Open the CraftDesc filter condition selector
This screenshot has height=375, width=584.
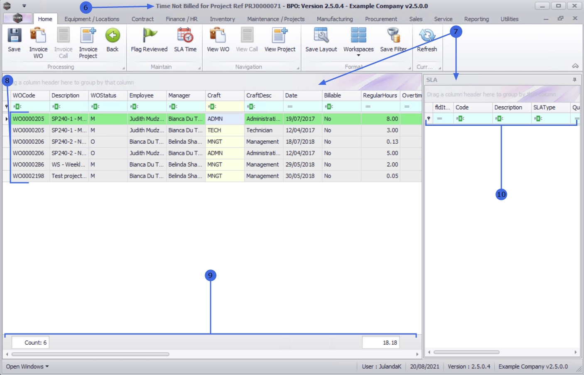[251, 107]
